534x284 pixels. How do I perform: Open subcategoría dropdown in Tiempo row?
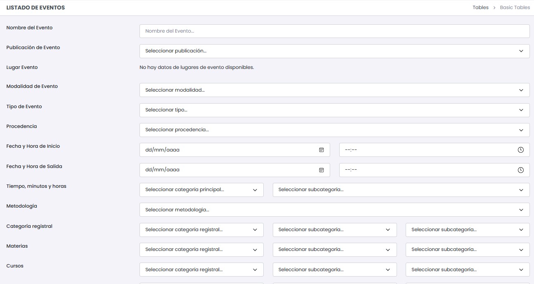[x=401, y=190]
